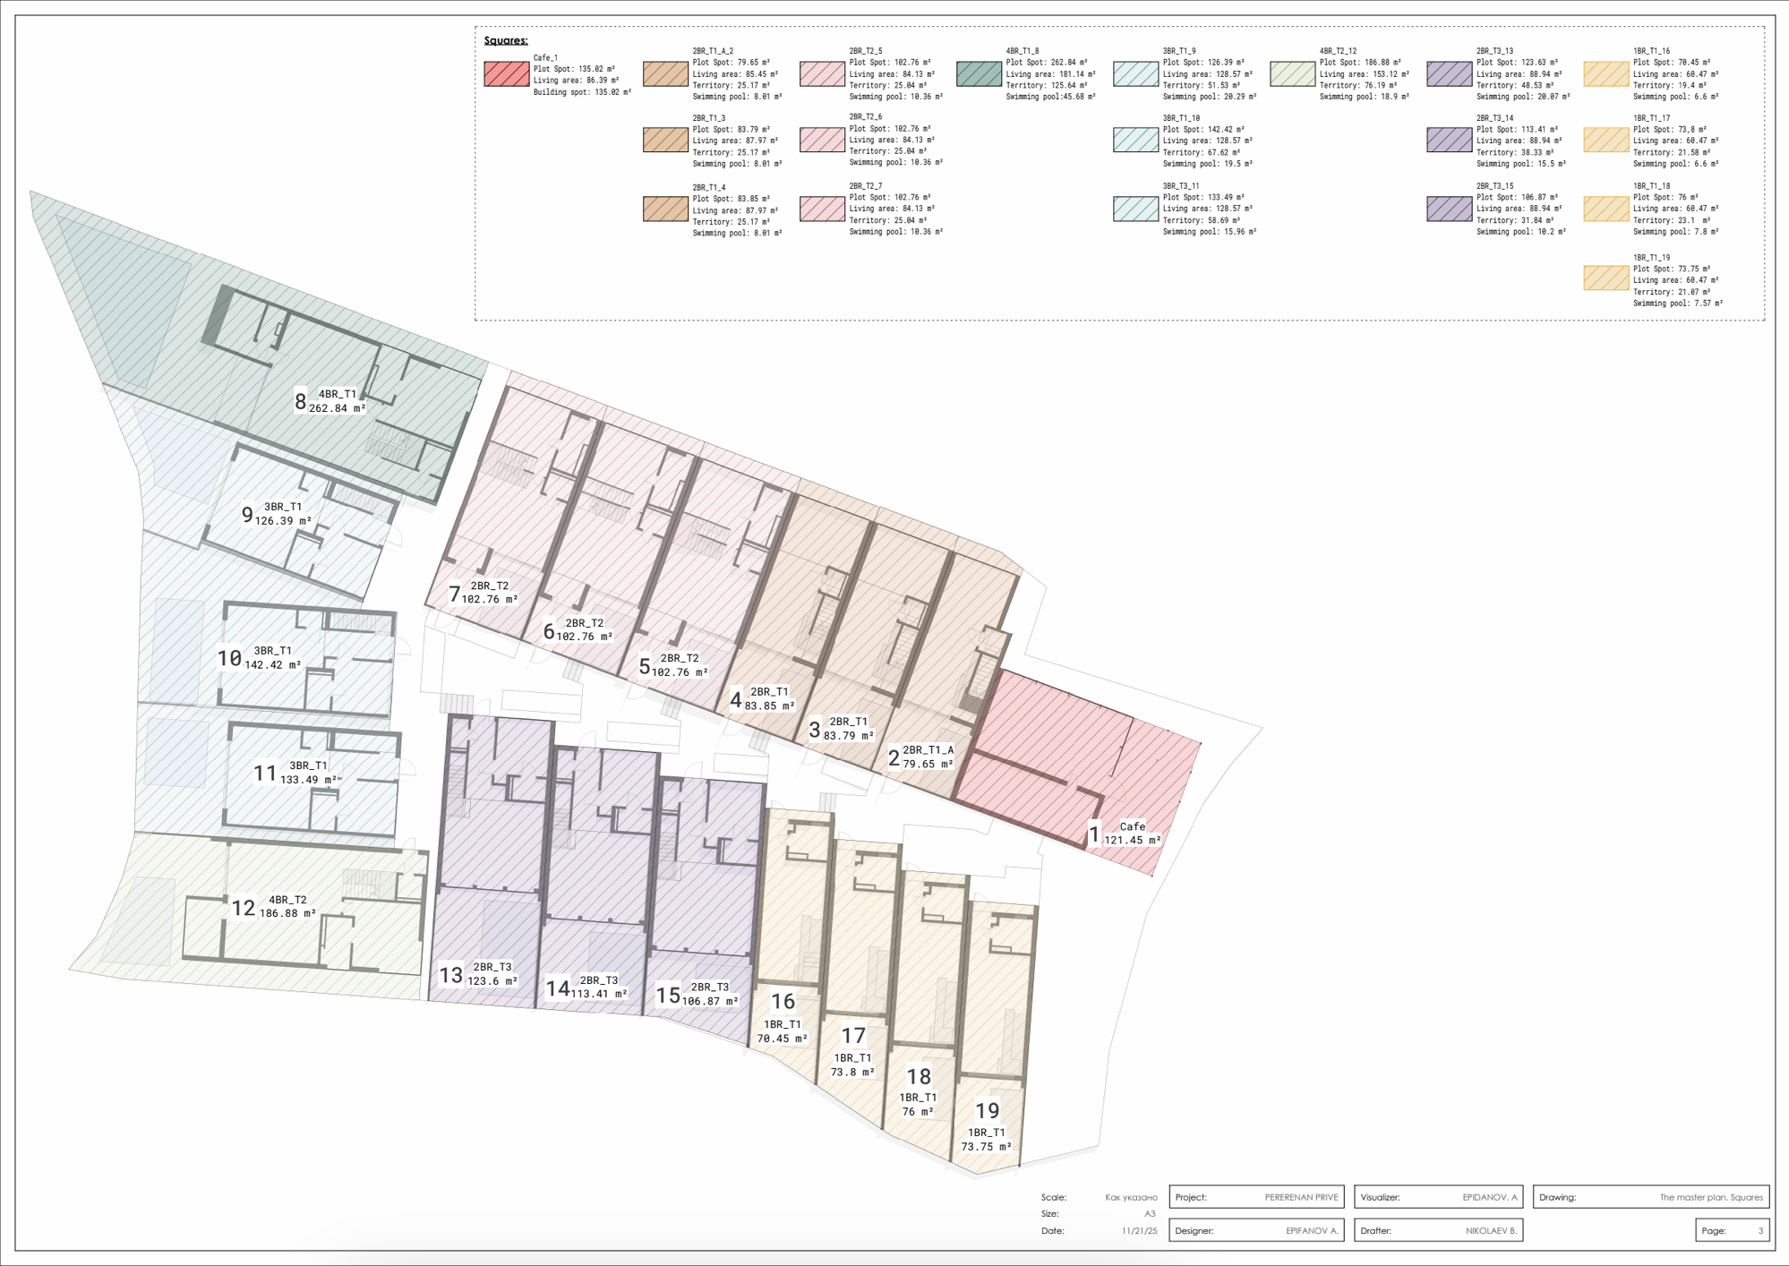Click 'Swimming pool: 7.57 m²' in the 1BR_T1_19 legend

[x=1678, y=304]
